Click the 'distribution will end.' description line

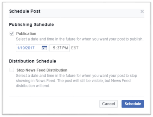pos(33,86)
